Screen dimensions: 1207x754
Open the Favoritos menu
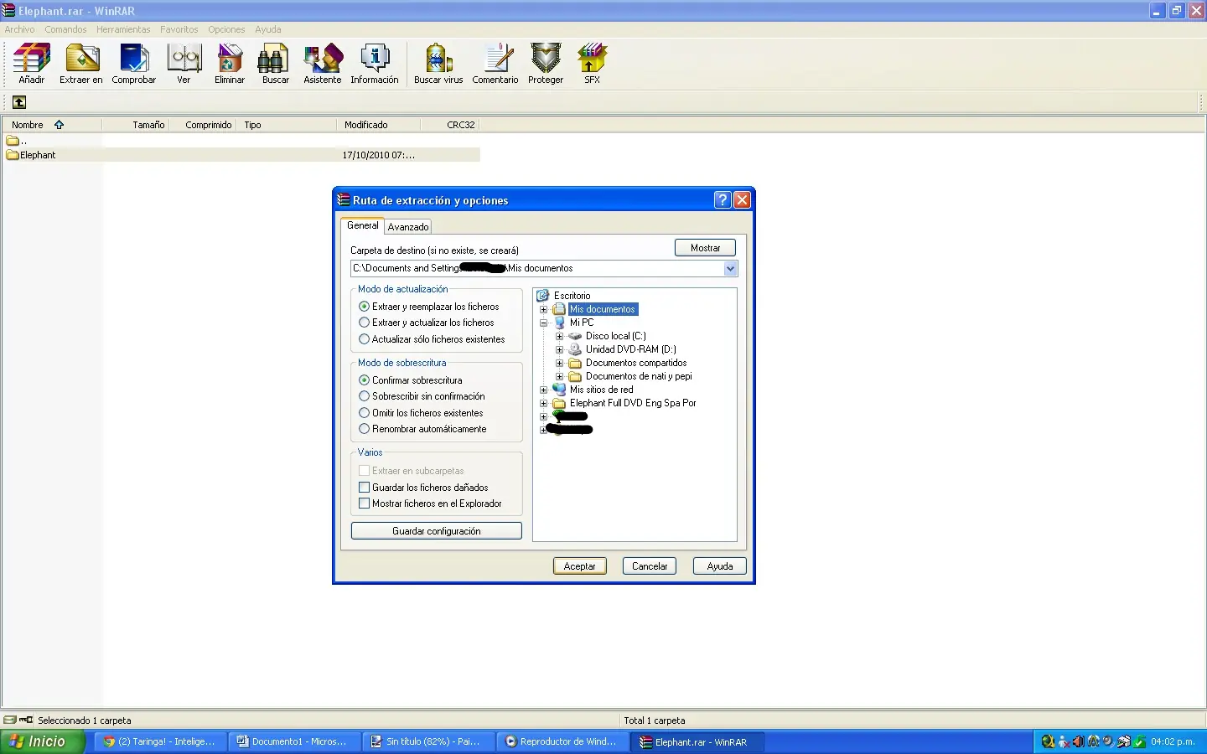[x=179, y=29]
